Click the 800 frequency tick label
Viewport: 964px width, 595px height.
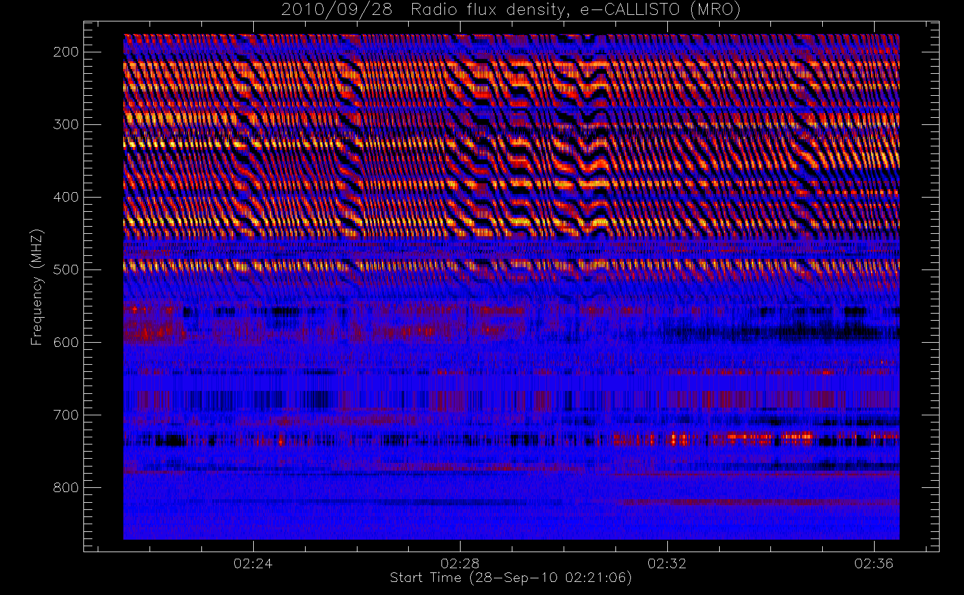click(66, 487)
